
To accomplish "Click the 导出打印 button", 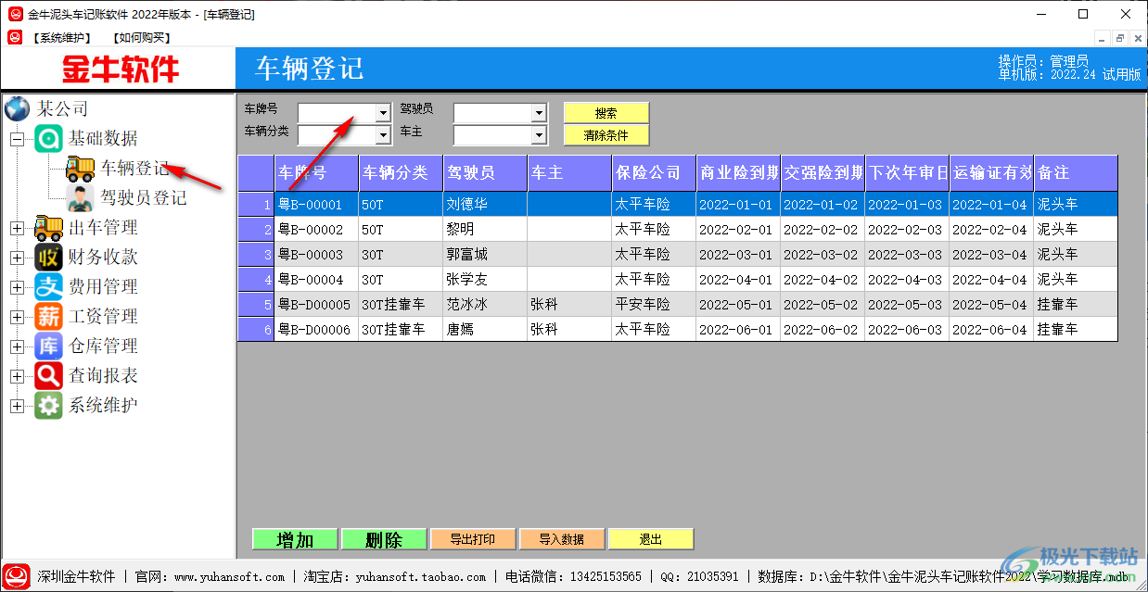I will pyautogui.click(x=473, y=539).
